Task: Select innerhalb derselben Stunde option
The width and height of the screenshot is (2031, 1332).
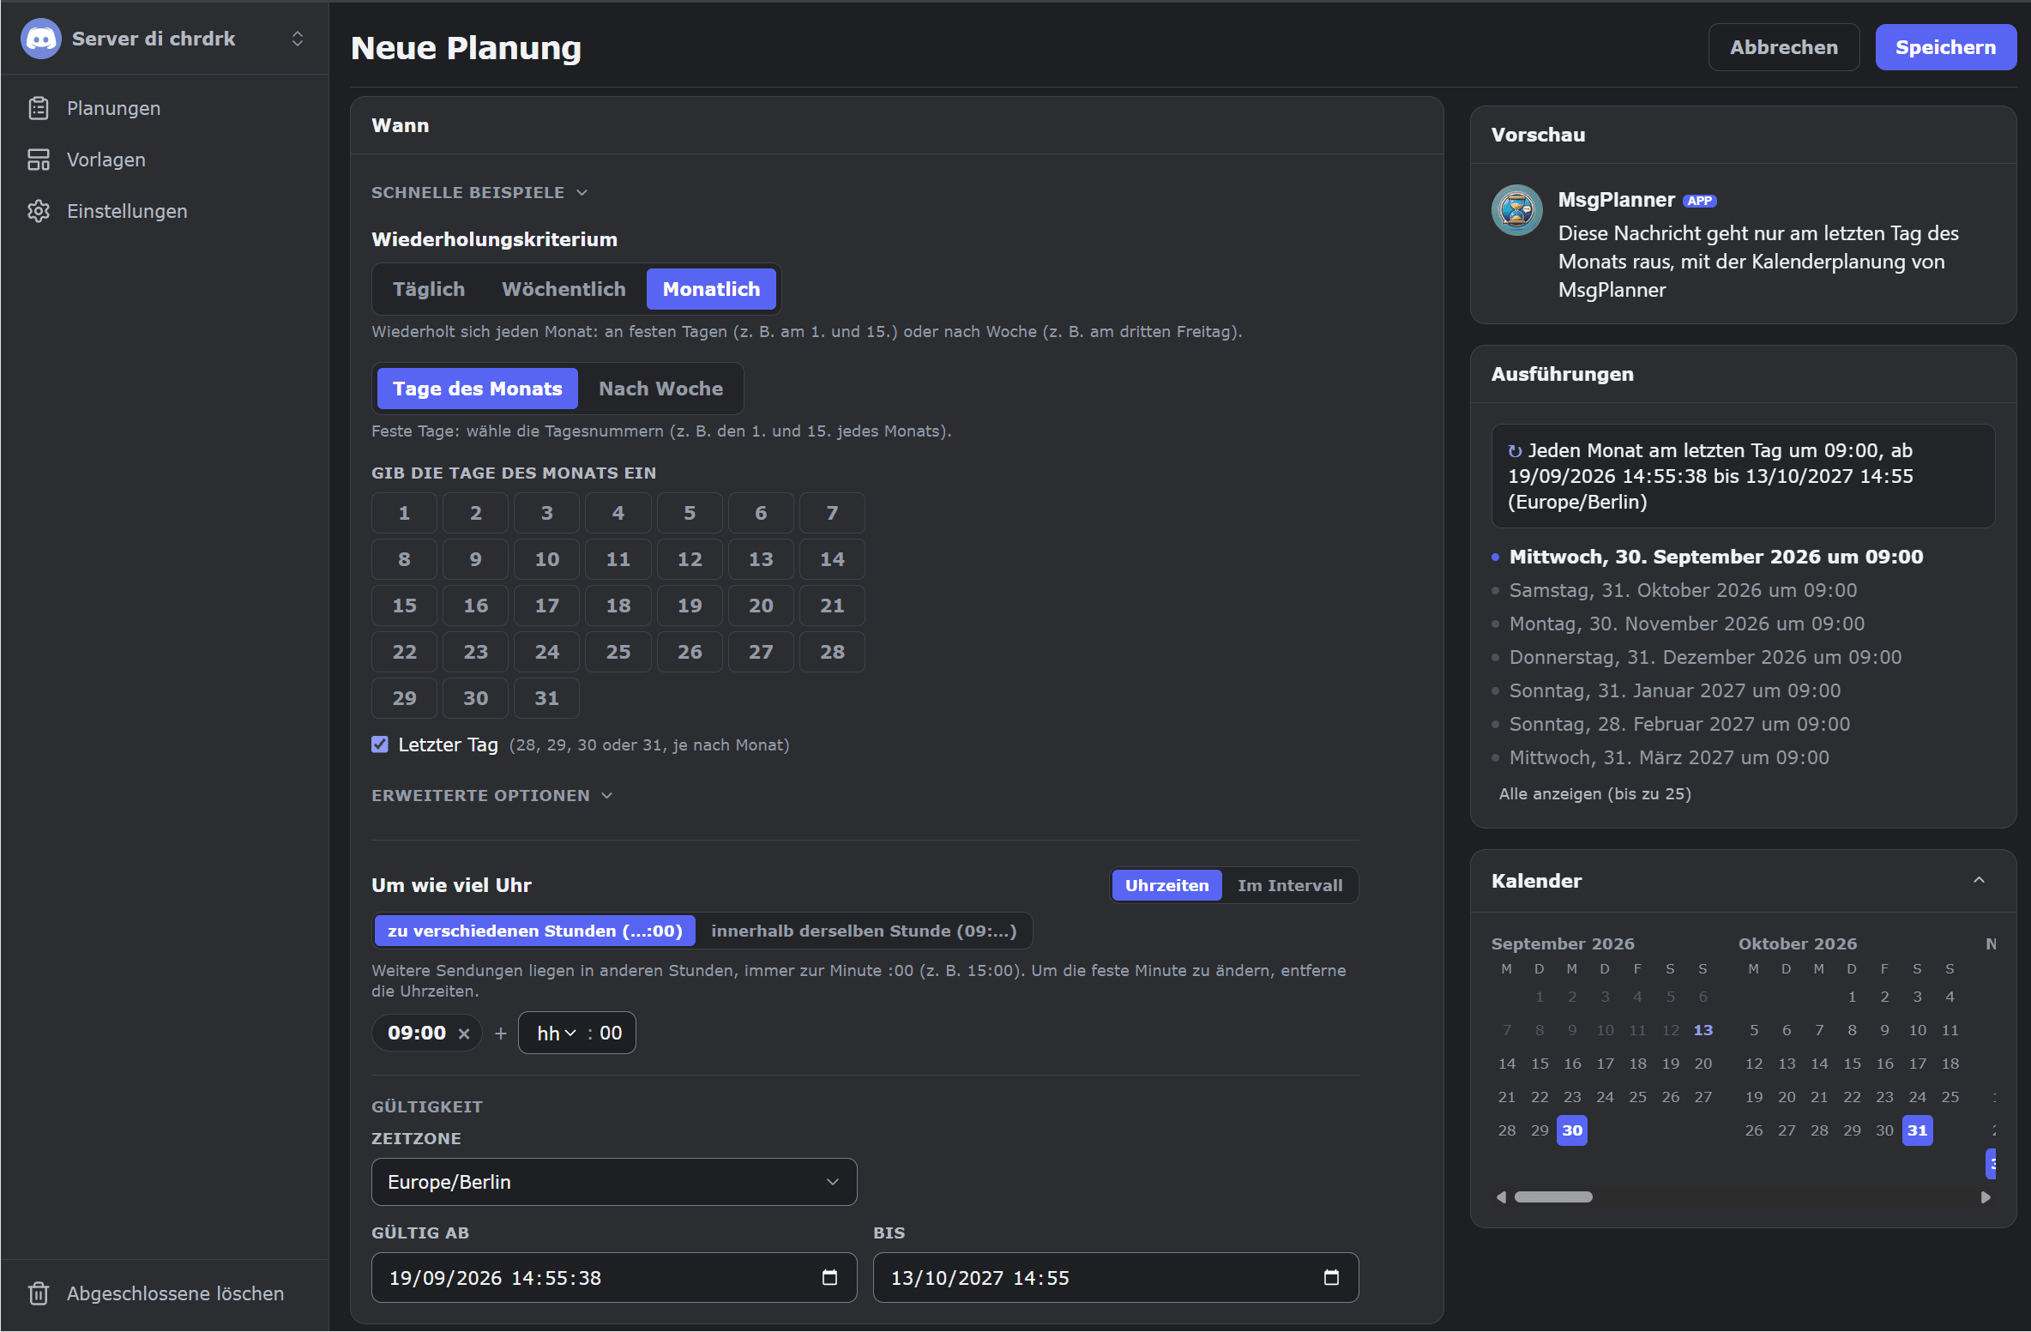Action: pos(863,931)
